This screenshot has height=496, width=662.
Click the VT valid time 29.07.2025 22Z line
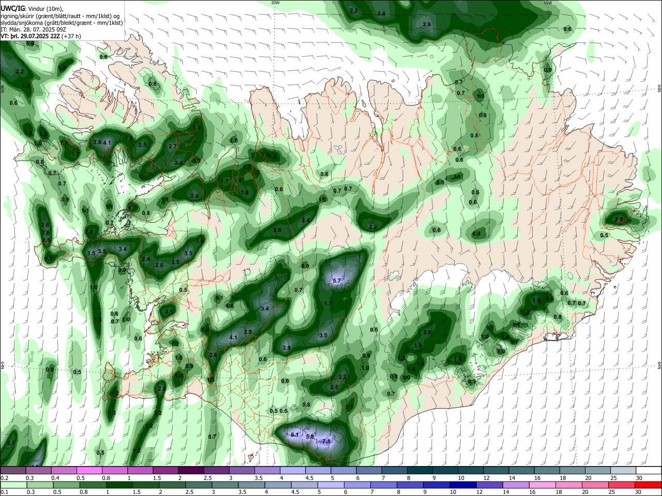coord(40,36)
